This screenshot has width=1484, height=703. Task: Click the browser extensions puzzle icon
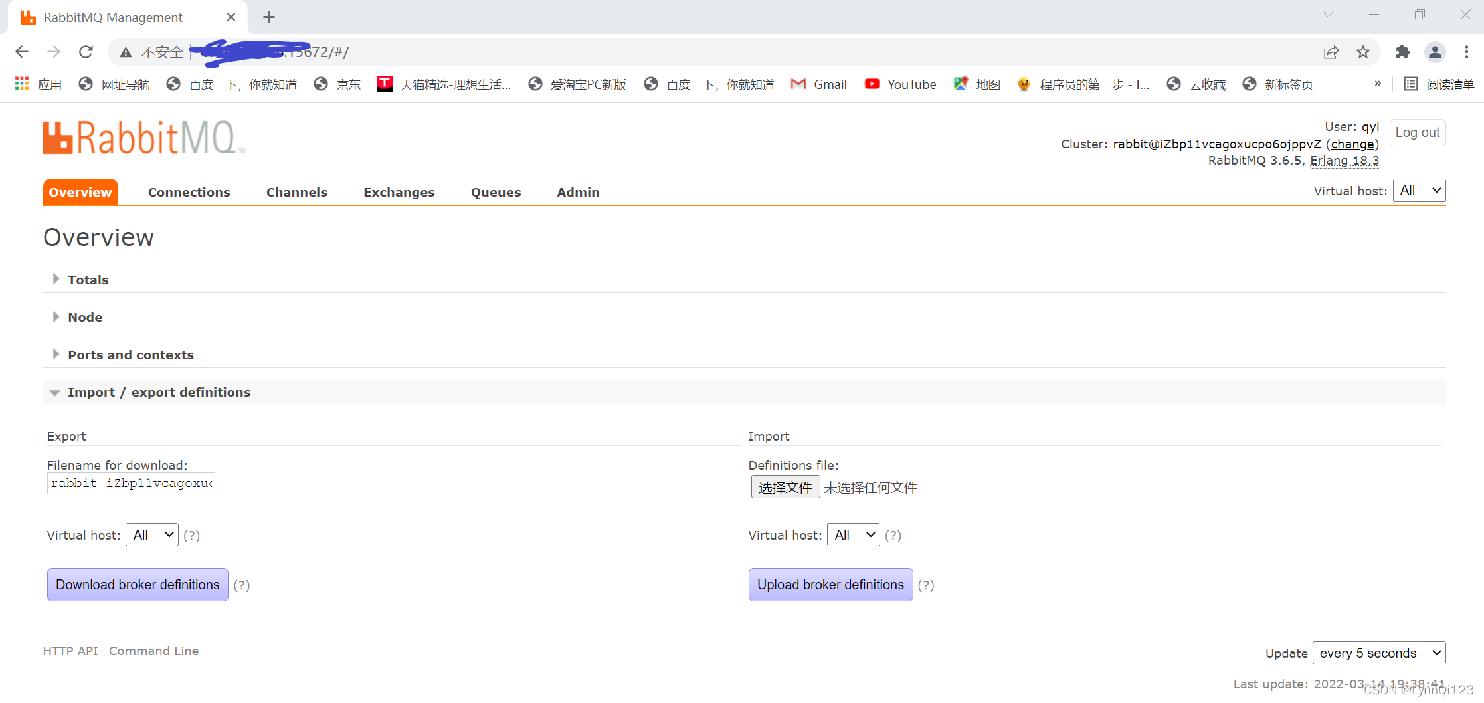(x=1402, y=51)
